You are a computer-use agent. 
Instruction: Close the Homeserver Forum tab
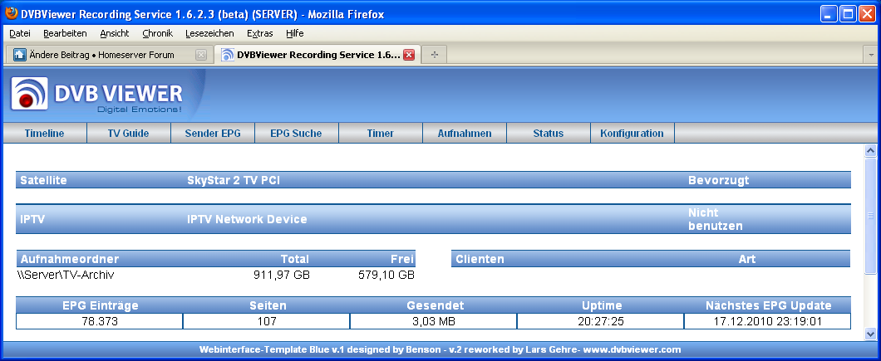click(x=201, y=55)
